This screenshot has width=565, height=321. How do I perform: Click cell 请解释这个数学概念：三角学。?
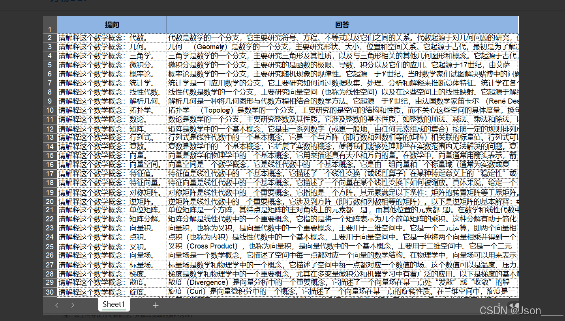click(112, 56)
